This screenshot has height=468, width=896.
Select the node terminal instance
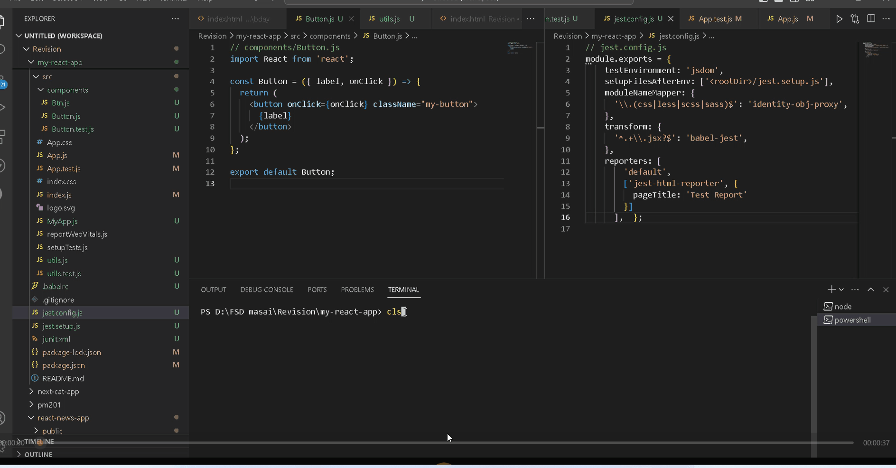coord(843,307)
